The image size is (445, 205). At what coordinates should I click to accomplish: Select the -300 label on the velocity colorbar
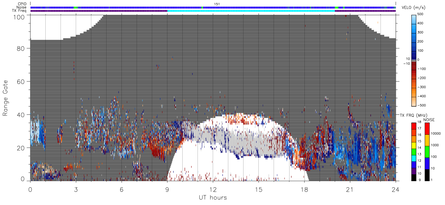(423, 87)
